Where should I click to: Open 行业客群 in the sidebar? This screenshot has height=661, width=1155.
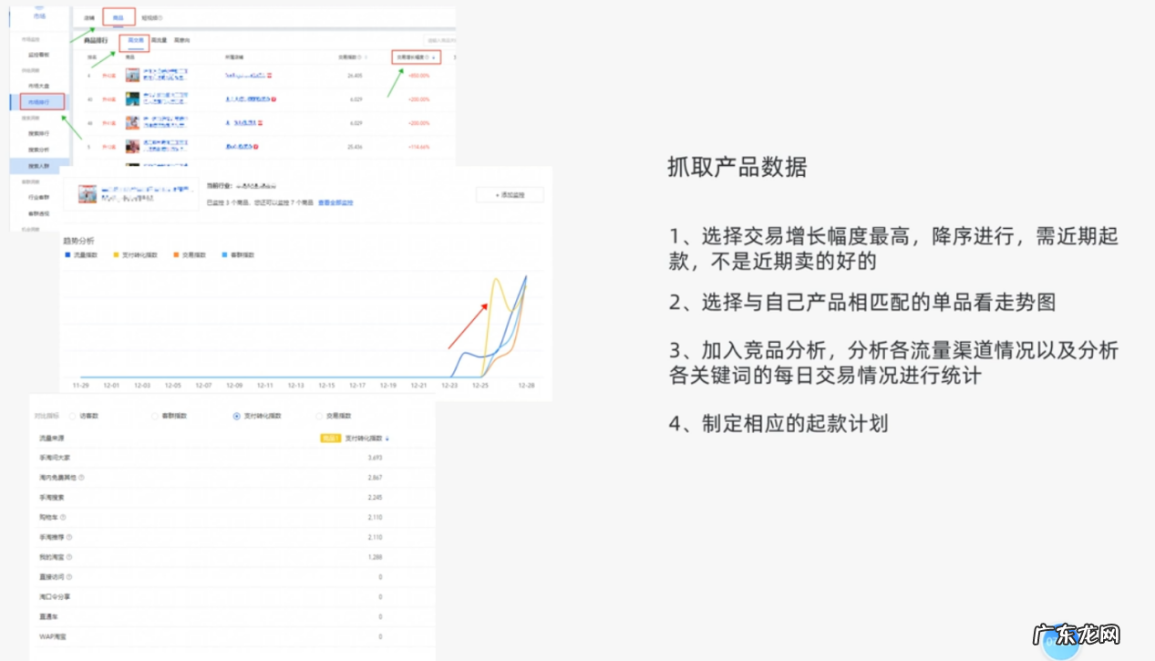tap(38, 197)
